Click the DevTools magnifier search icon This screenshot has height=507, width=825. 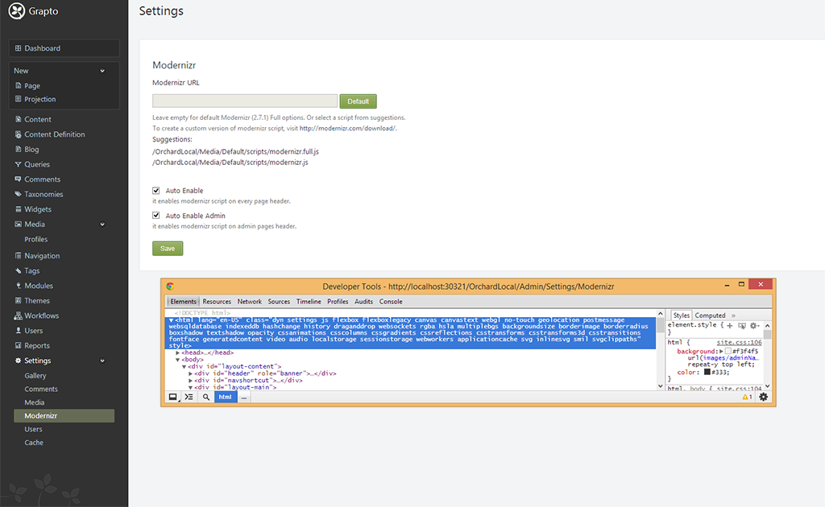tap(206, 398)
